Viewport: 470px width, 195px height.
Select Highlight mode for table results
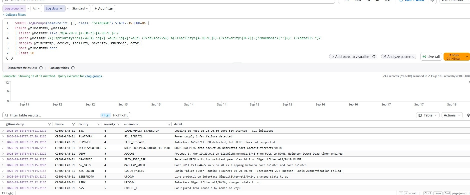click(x=120, y=115)
